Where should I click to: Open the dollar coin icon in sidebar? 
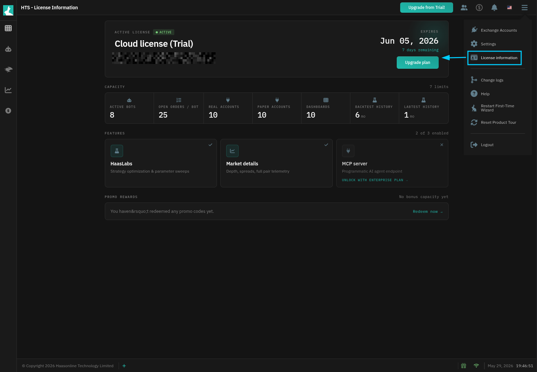click(x=8, y=111)
